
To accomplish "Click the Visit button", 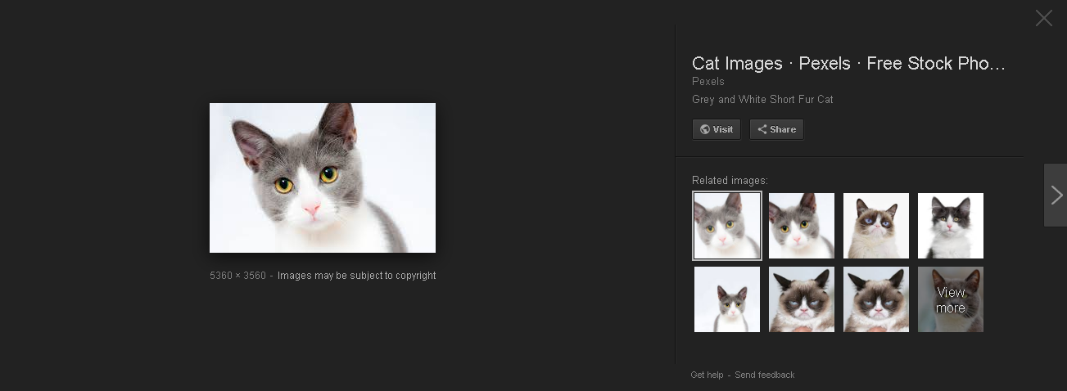I will (717, 129).
